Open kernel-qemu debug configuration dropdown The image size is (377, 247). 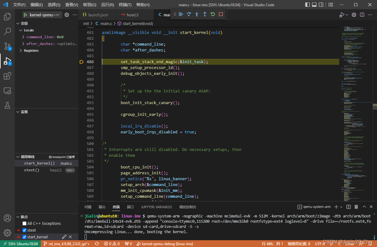tap(46, 15)
